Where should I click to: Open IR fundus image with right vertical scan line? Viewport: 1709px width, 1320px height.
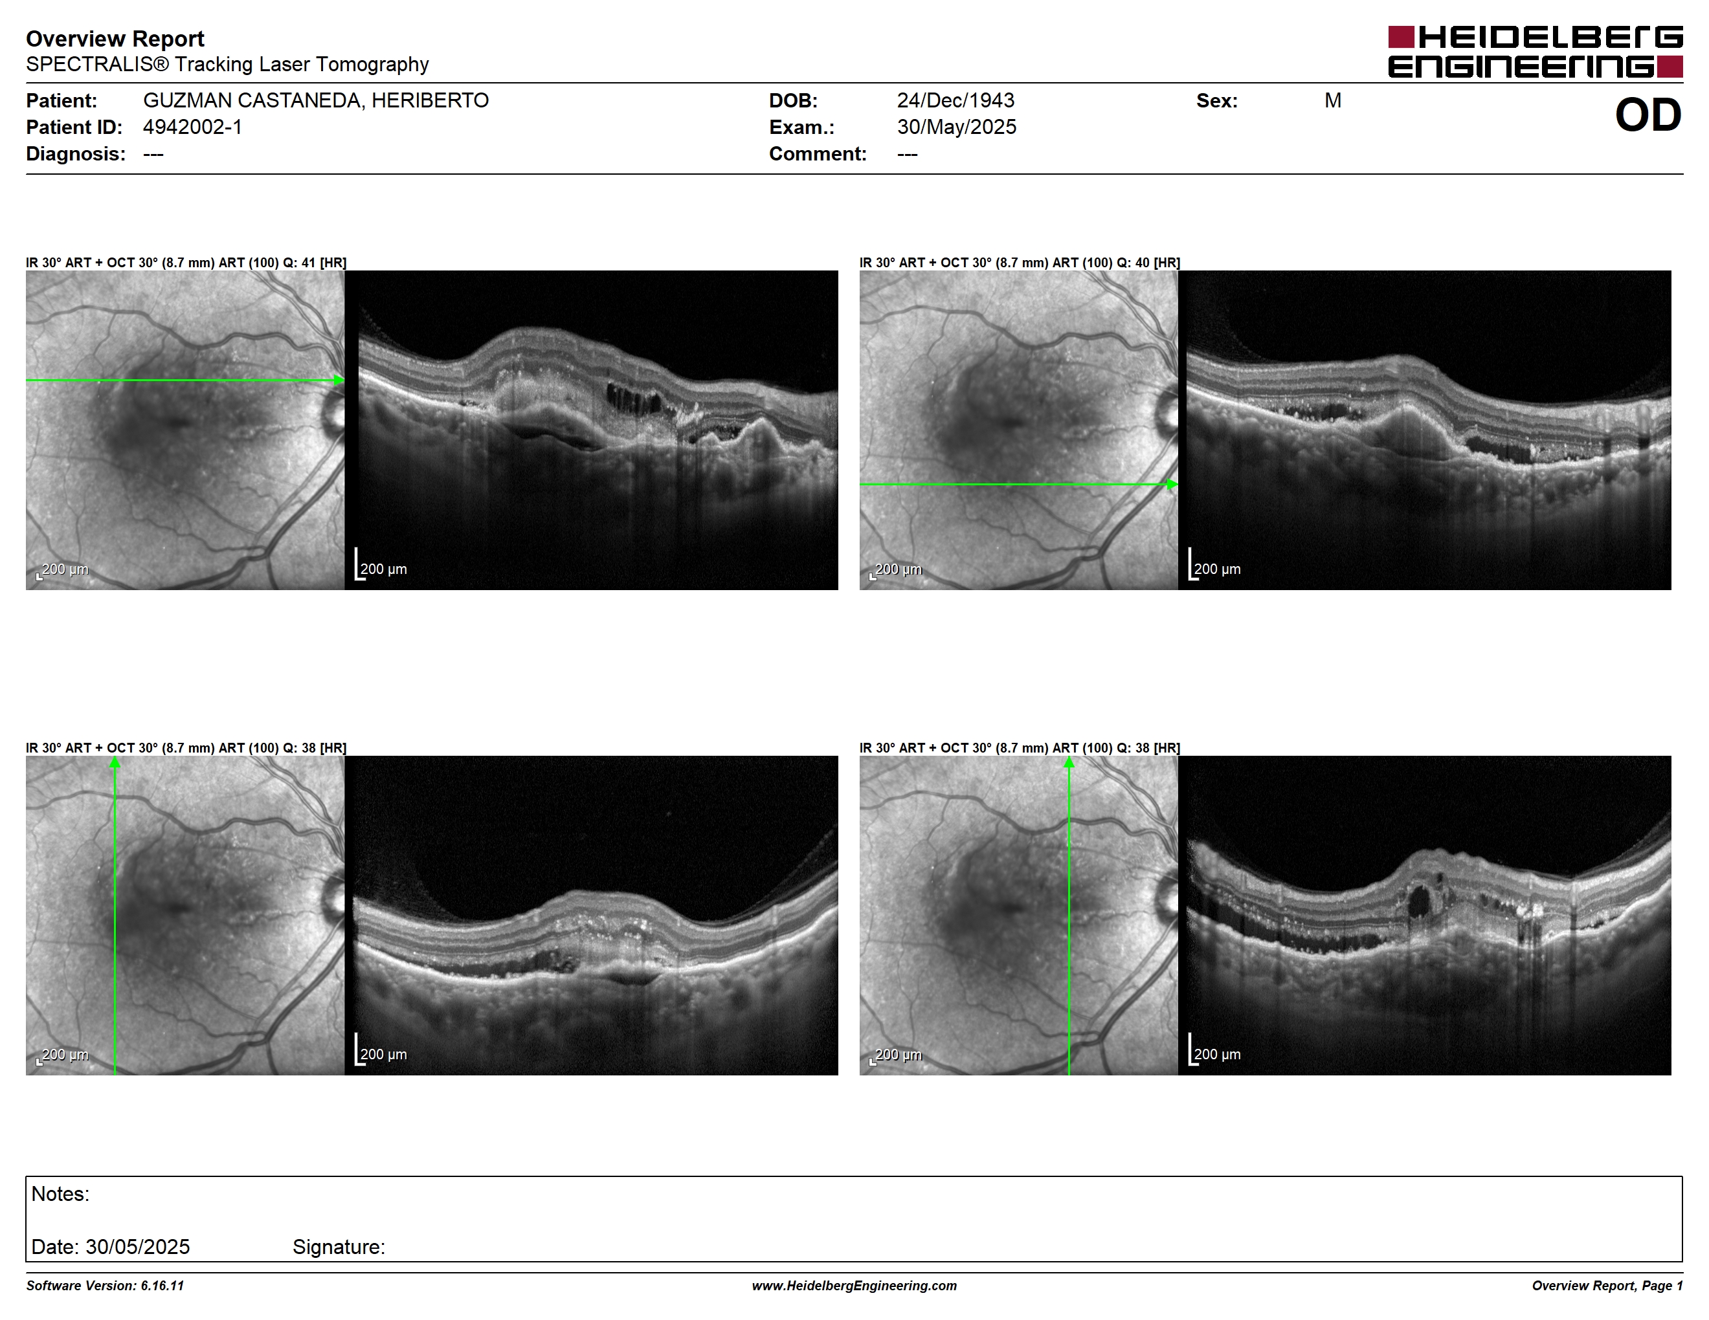(1019, 915)
